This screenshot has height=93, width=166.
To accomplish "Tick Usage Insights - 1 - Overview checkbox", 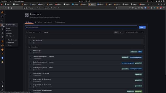I will [x=30, y=75].
